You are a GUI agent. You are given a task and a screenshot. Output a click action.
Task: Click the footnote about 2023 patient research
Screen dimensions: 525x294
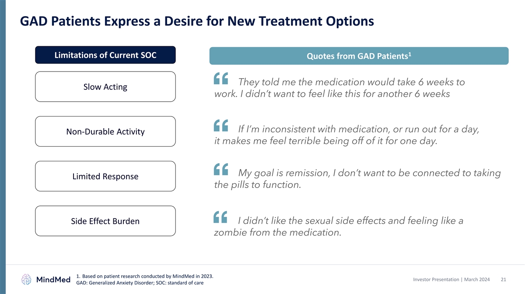[x=147, y=276]
